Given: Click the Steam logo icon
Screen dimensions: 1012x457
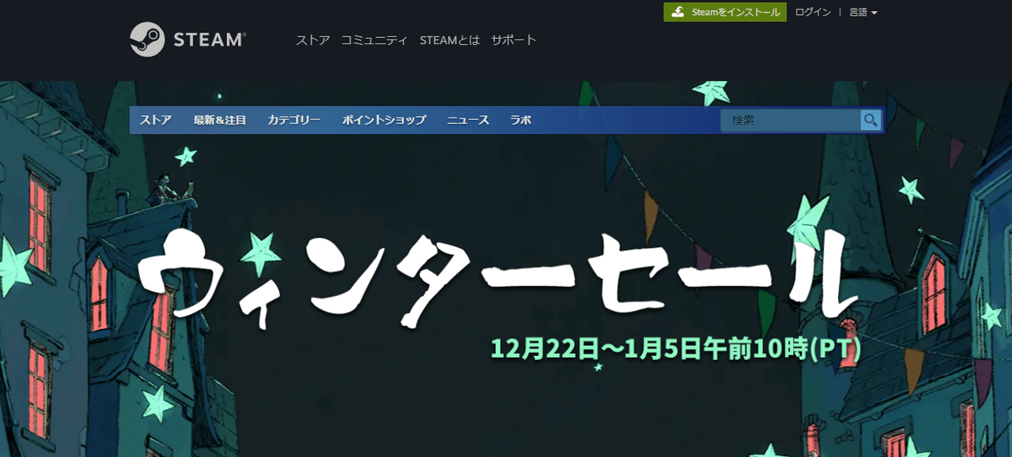Looking at the screenshot, I should click(x=147, y=39).
